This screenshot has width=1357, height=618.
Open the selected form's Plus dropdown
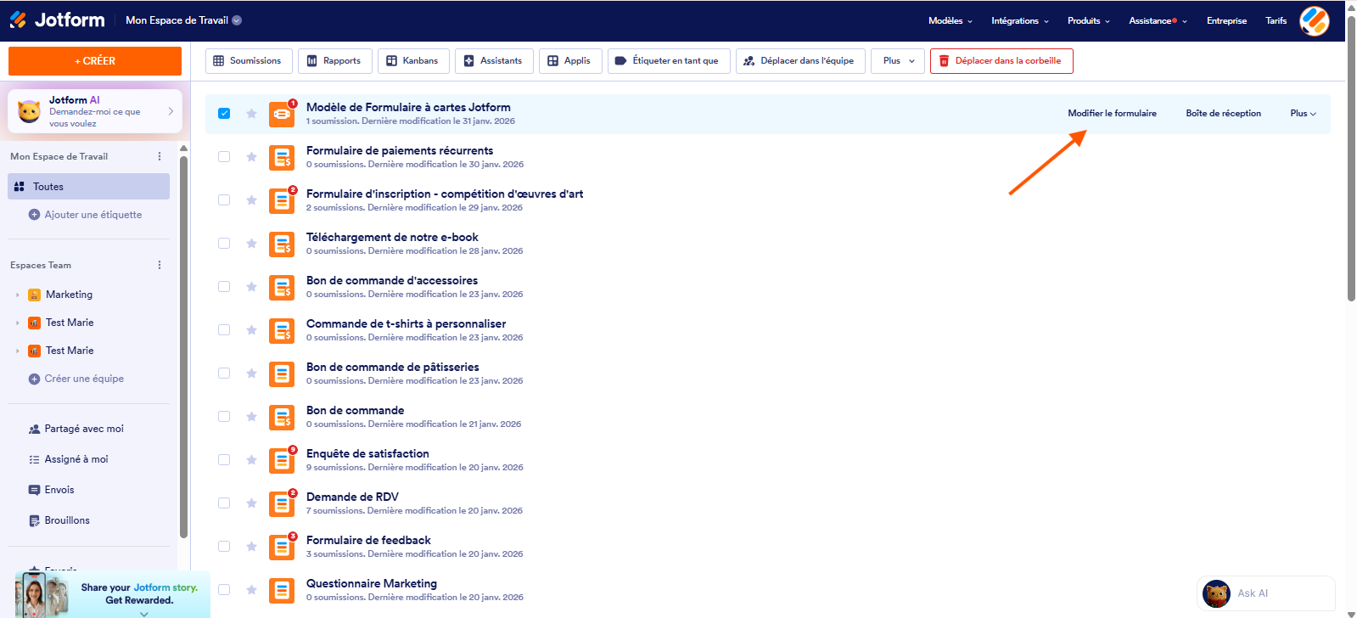coord(1304,113)
